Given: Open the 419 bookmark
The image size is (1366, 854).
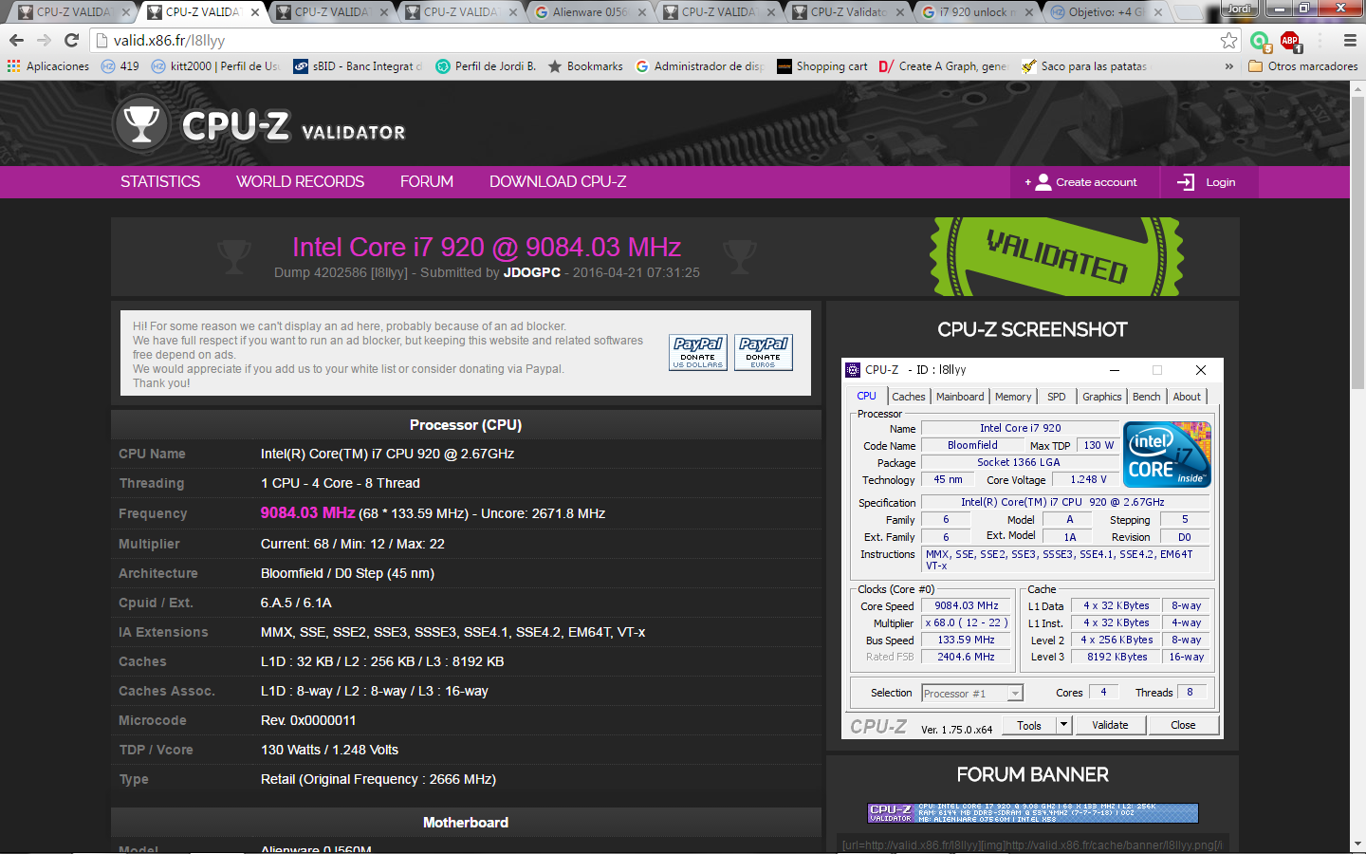Looking at the screenshot, I should (120, 66).
